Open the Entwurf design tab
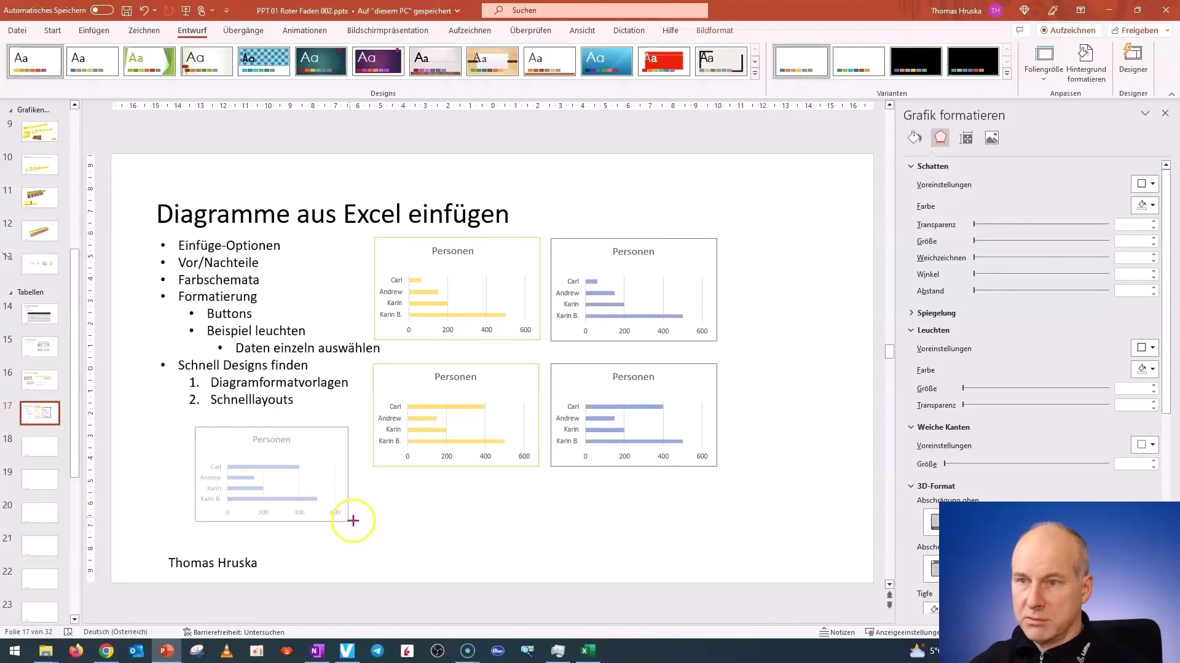The height and width of the screenshot is (663, 1180). pyautogui.click(x=192, y=30)
